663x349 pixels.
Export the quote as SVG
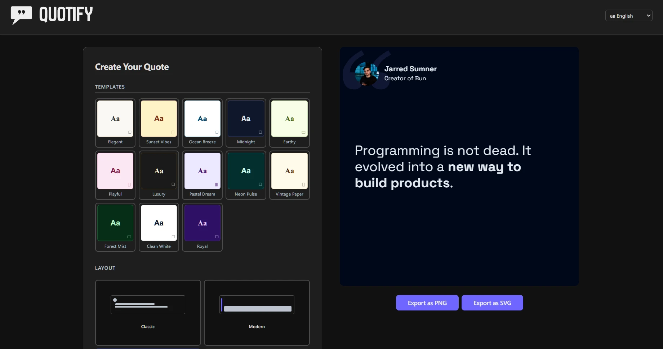[492, 303]
